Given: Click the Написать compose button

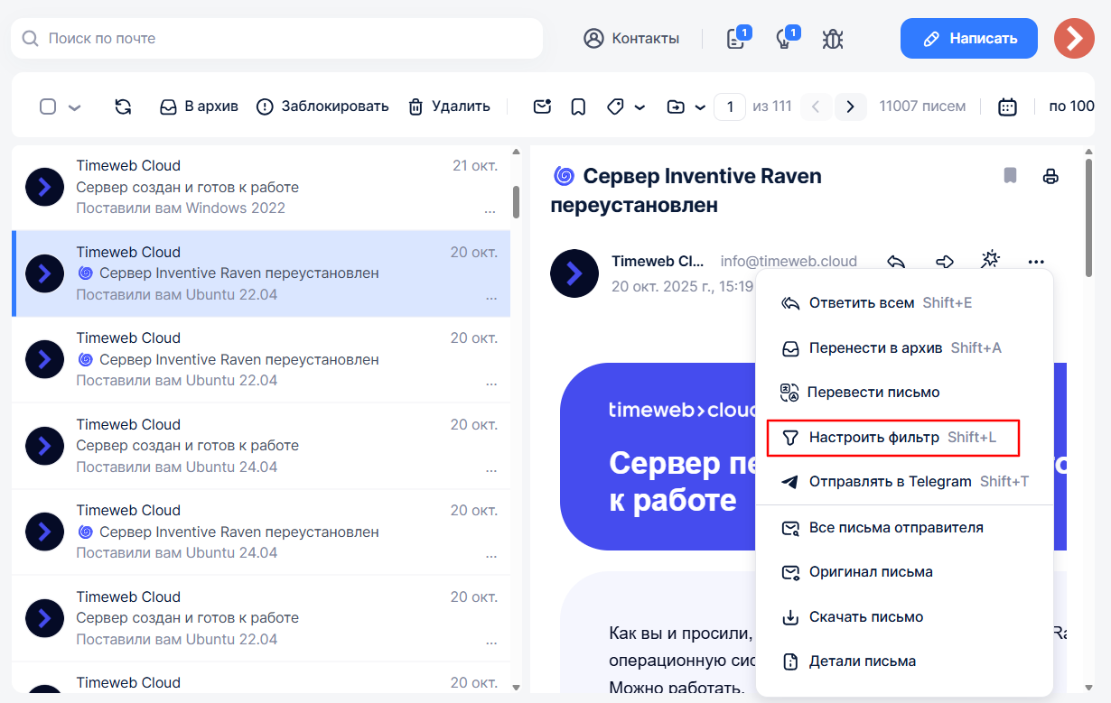Looking at the screenshot, I should [x=968, y=39].
